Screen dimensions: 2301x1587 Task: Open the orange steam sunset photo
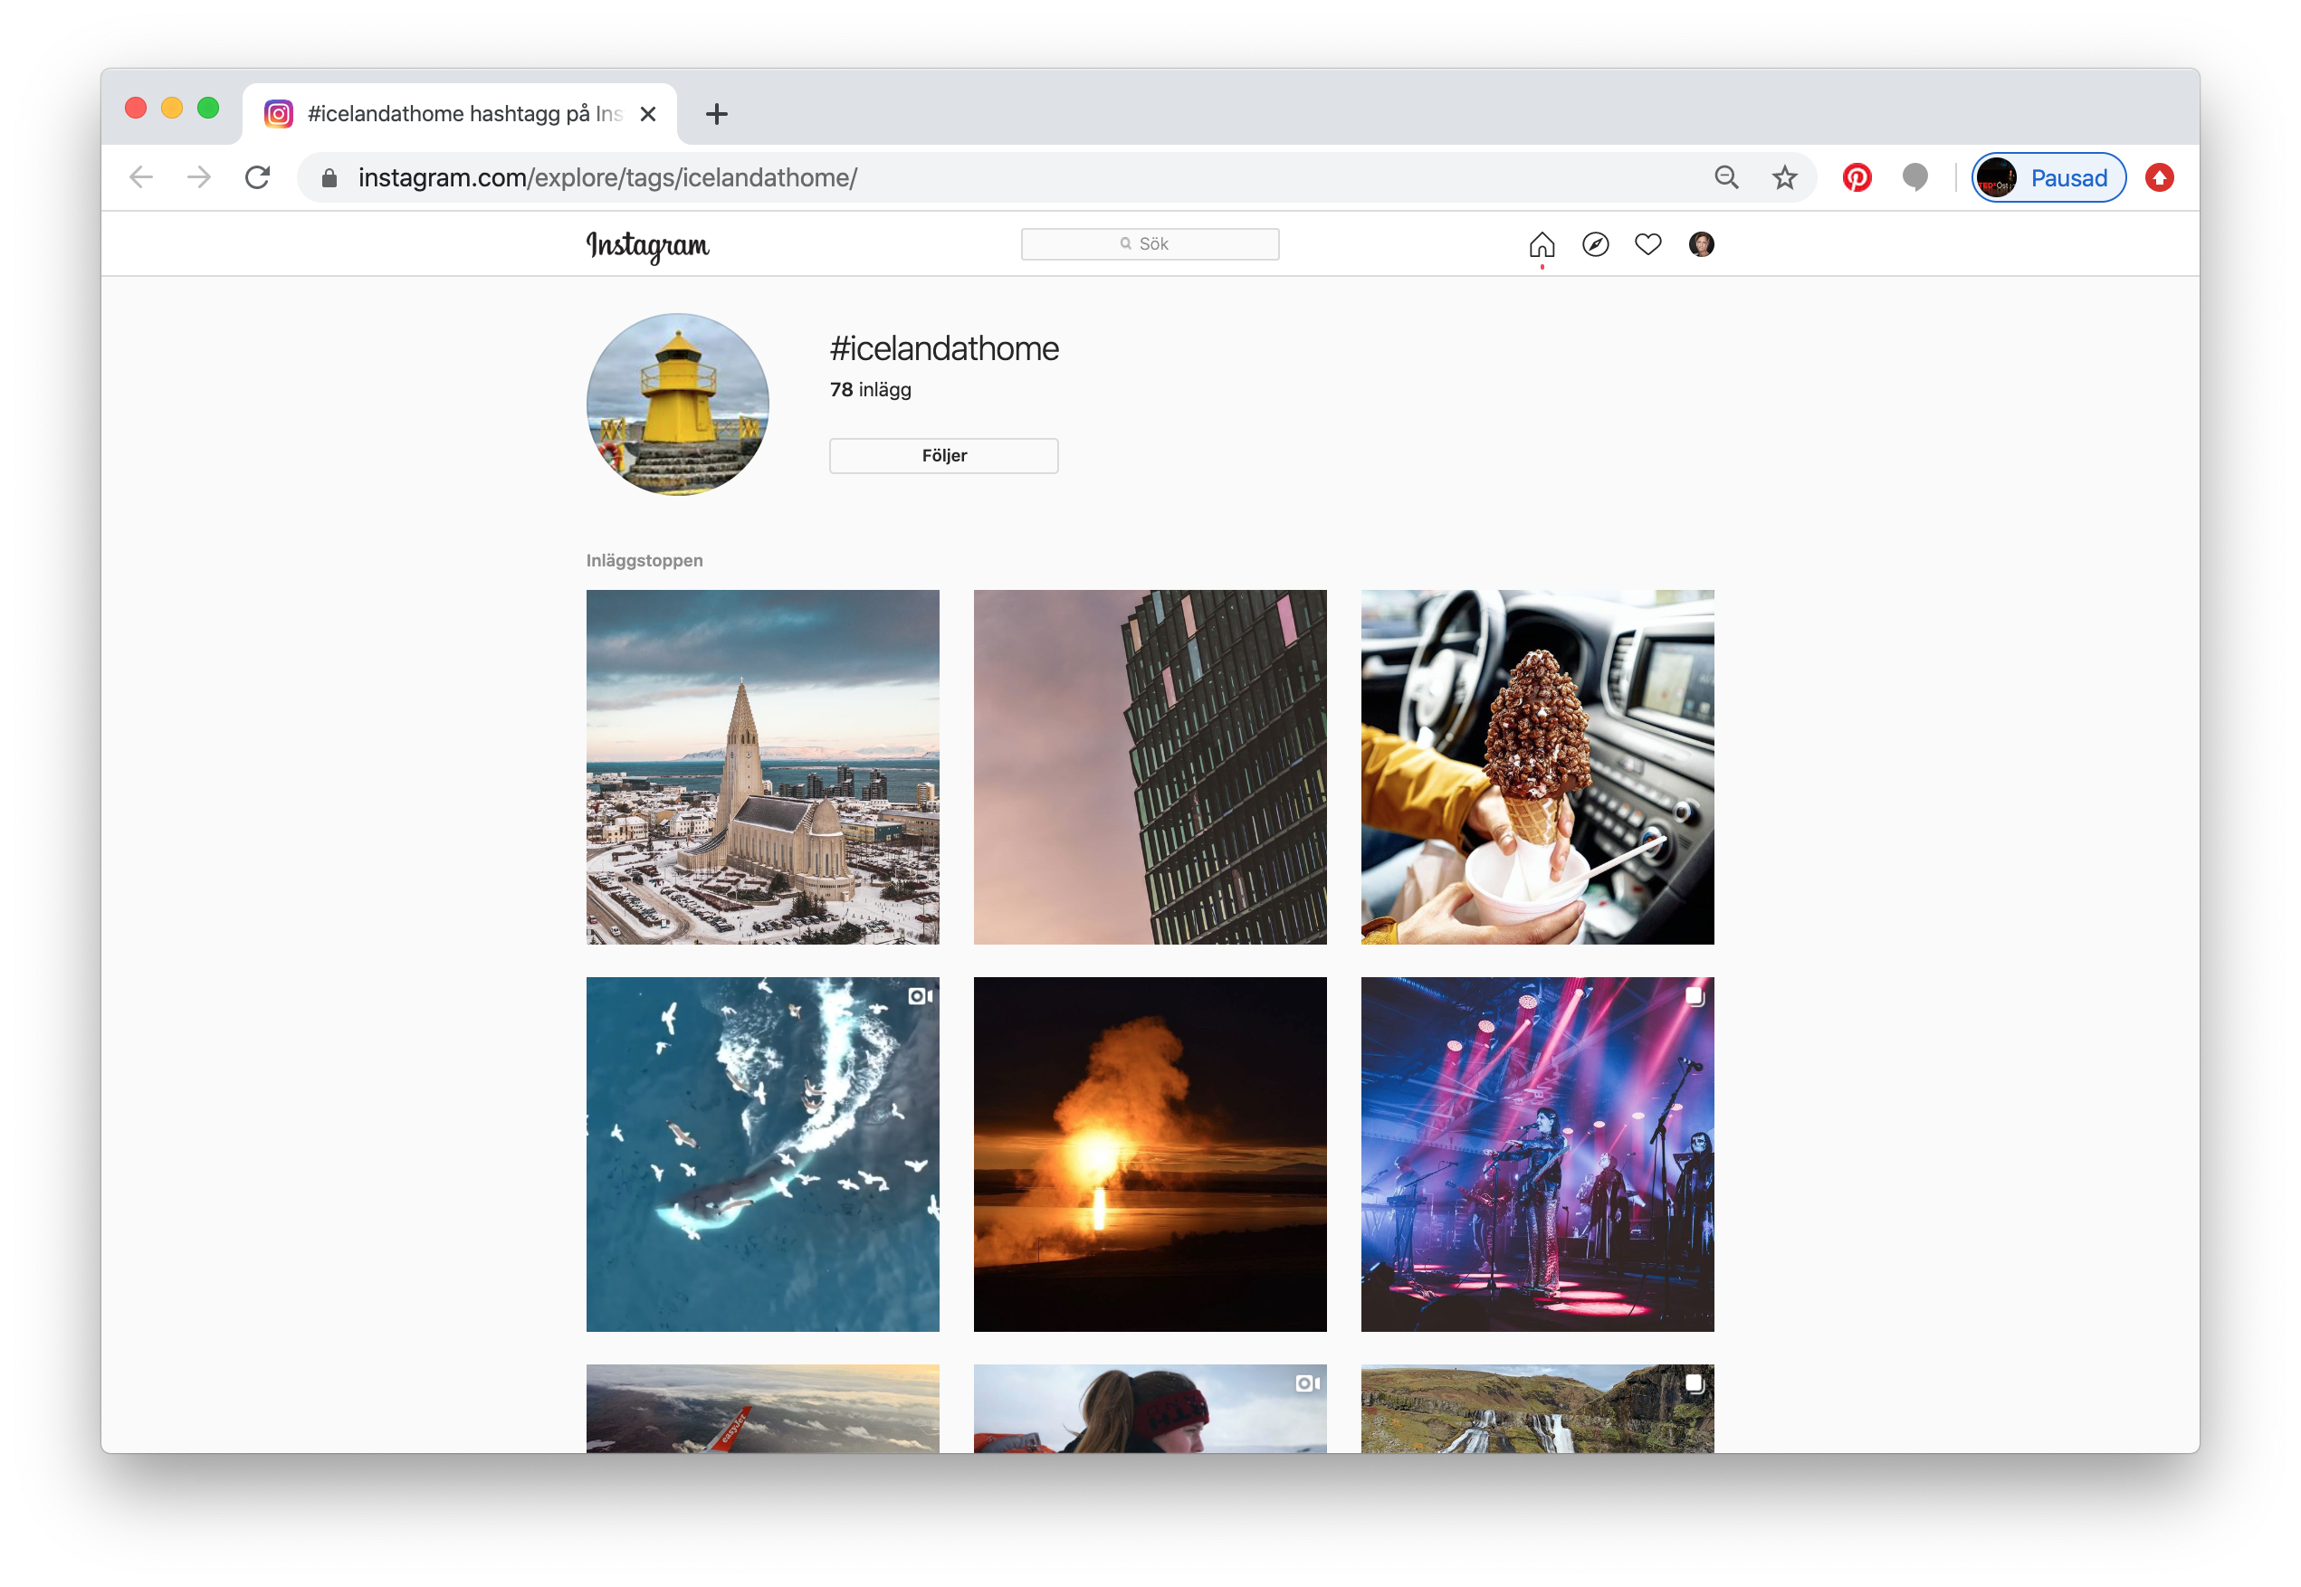pos(1150,1154)
